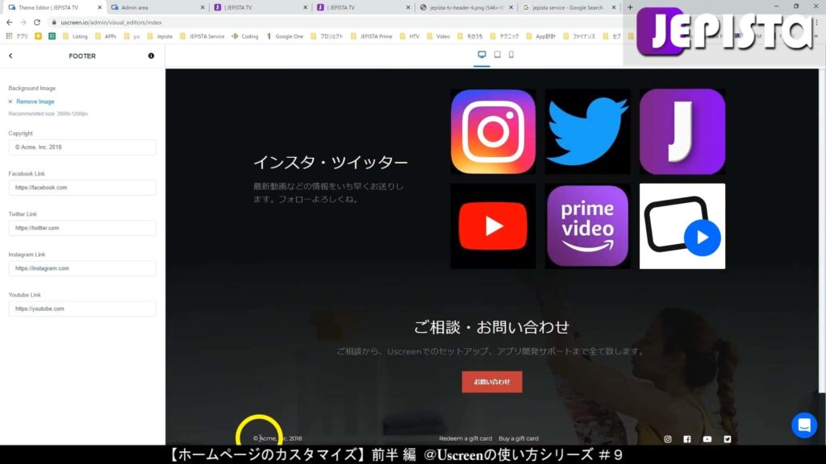Open the Google One bookmark
This screenshot has height=464, width=826.
click(285, 36)
